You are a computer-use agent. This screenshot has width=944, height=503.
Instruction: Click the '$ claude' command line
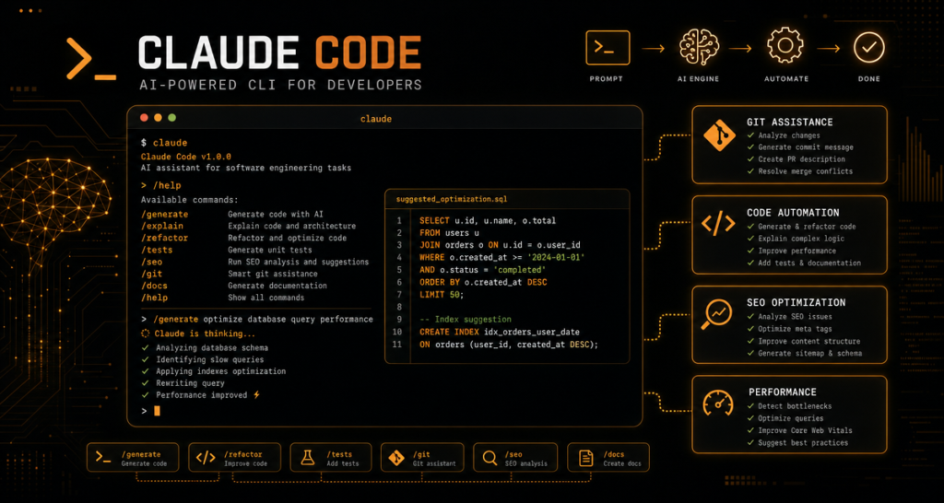[164, 143]
